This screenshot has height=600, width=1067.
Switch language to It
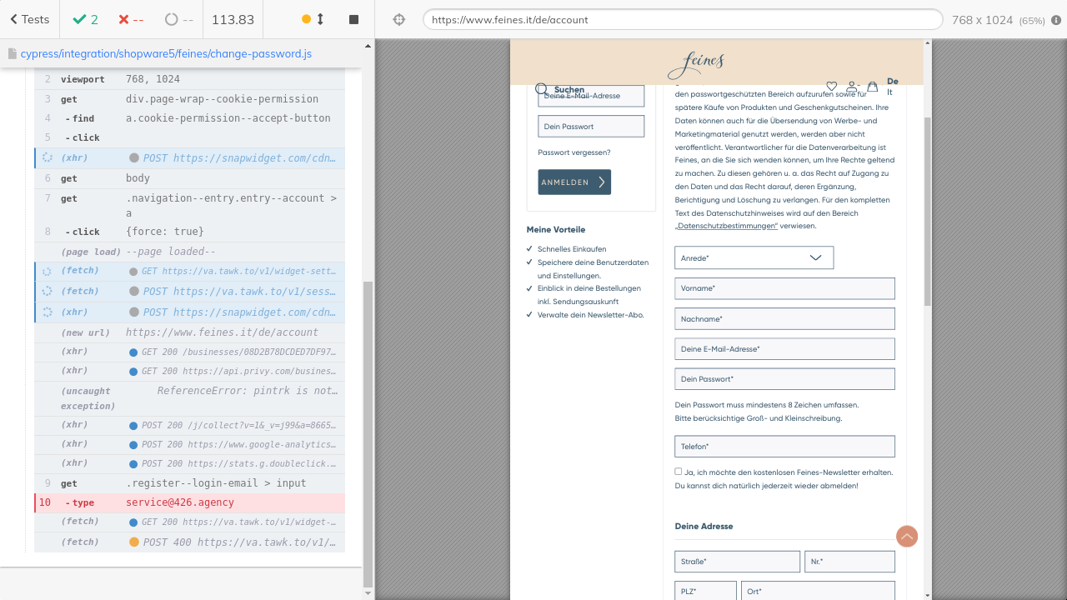coord(889,92)
